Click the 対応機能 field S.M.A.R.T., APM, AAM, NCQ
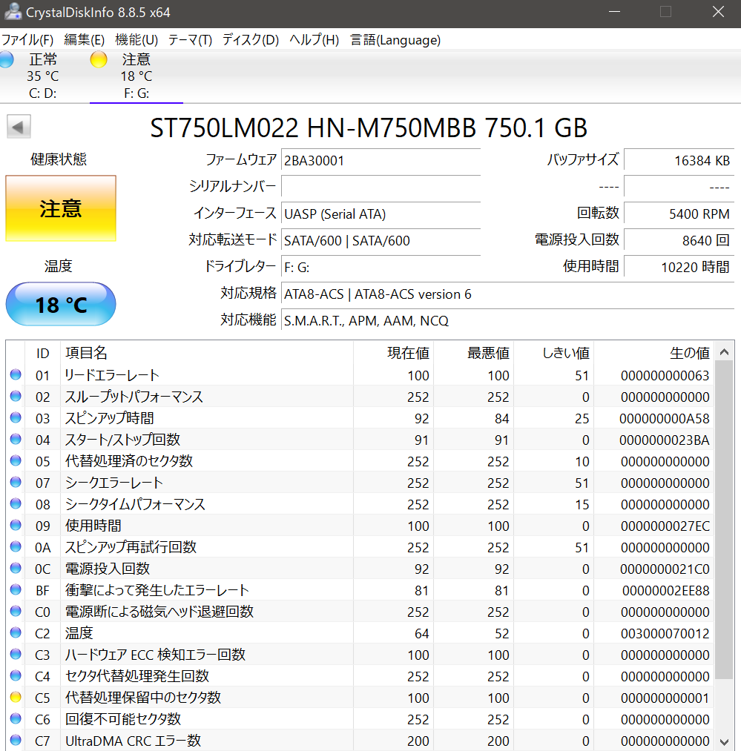Viewport: 741px width, 751px height. point(507,320)
